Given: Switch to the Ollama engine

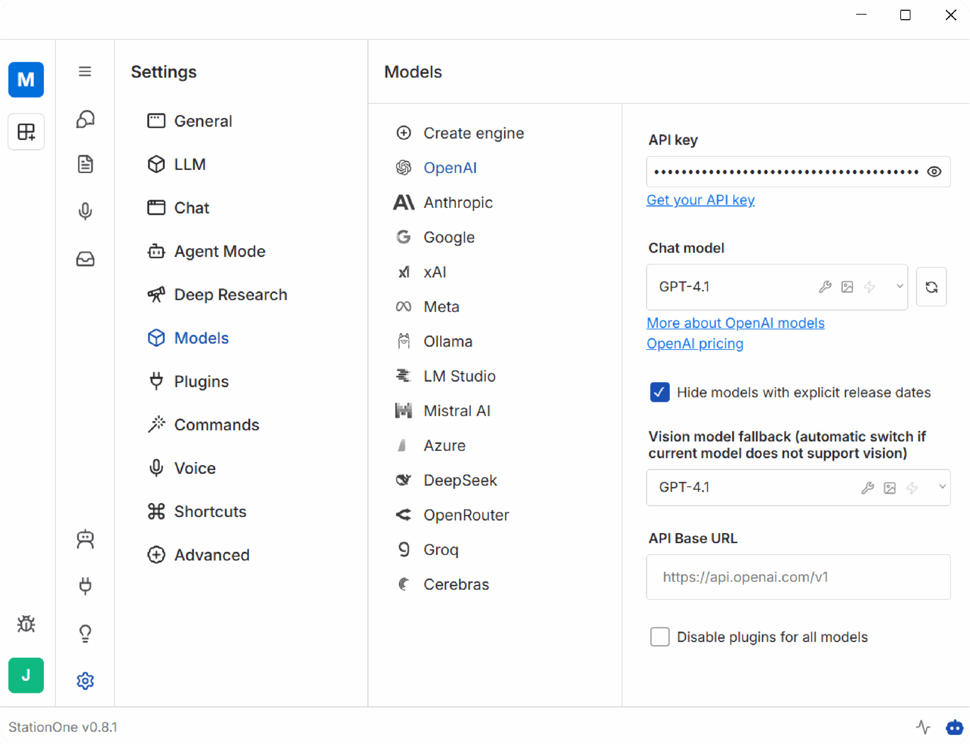Looking at the screenshot, I should click(x=448, y=341).
